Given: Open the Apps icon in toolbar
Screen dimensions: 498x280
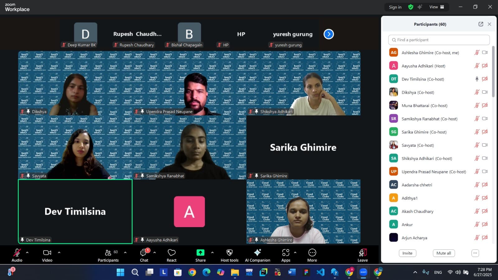Looking at the screenshot, I should 285,253.
